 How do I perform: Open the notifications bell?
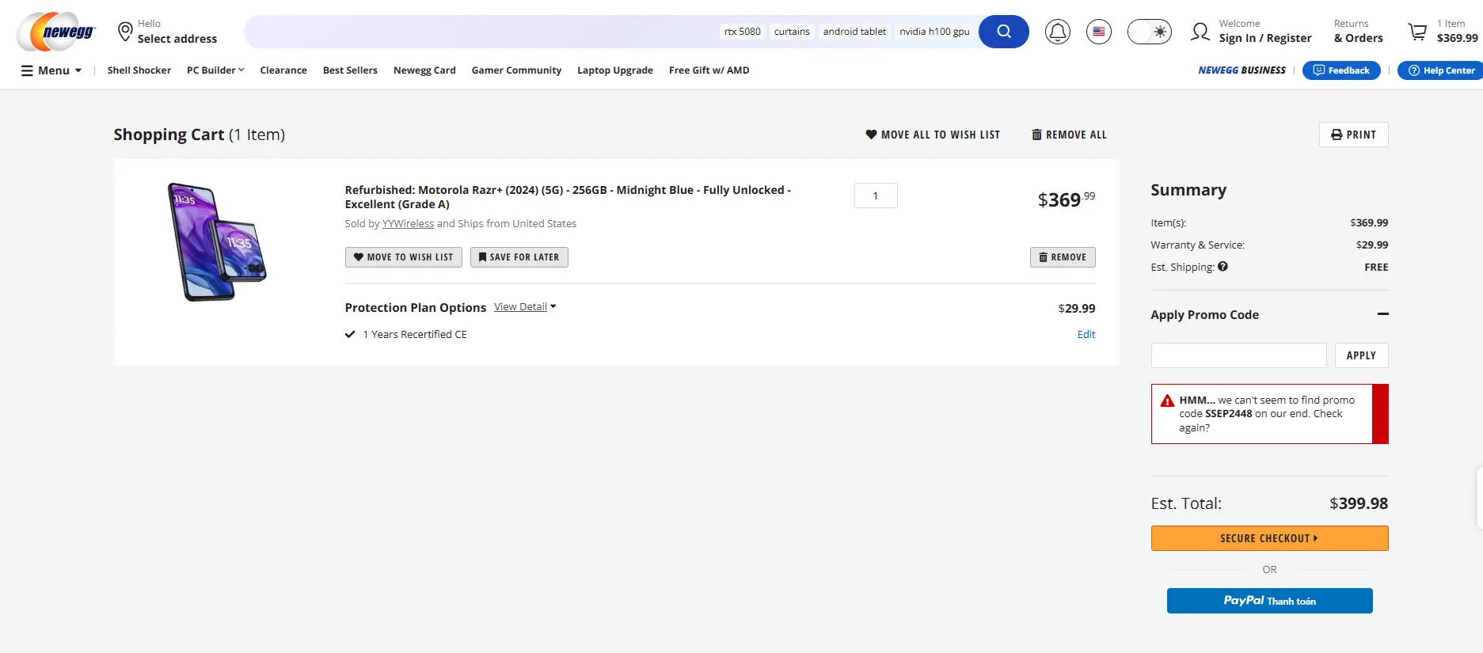[1057, 32]
